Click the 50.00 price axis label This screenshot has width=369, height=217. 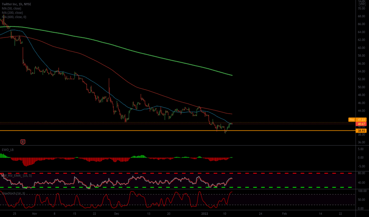pyautogui.click(x=361, y=87)
